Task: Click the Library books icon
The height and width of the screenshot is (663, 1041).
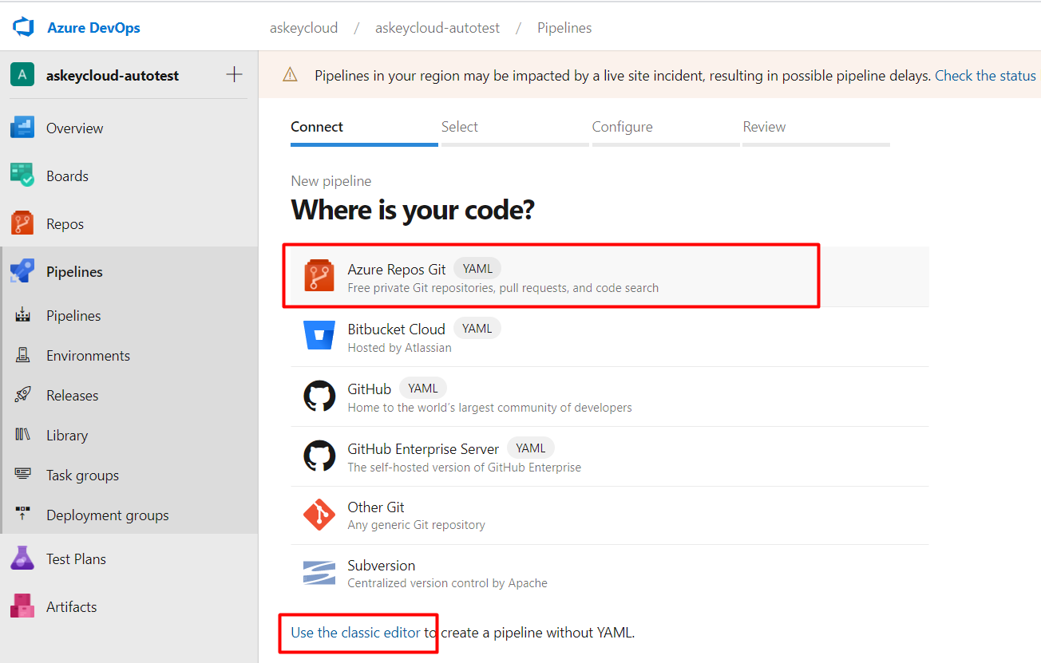Action: point(22,435)
